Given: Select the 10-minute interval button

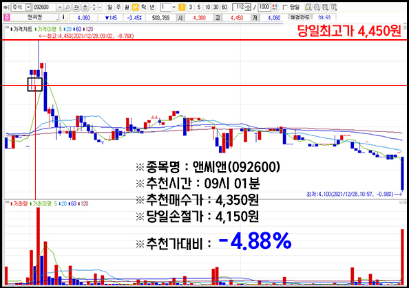Looking at the screenshot, I should coord(207,8).
